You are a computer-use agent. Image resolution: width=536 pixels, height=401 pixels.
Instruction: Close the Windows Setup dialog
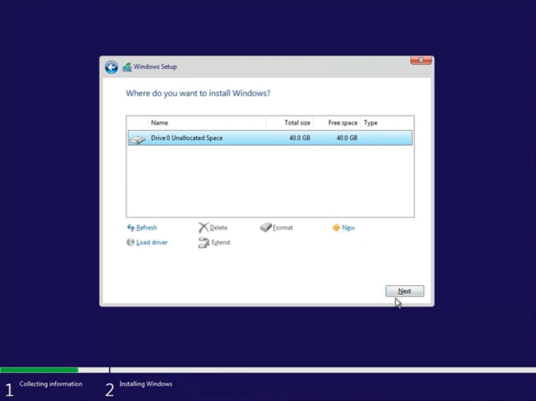[x=420, y=61]
